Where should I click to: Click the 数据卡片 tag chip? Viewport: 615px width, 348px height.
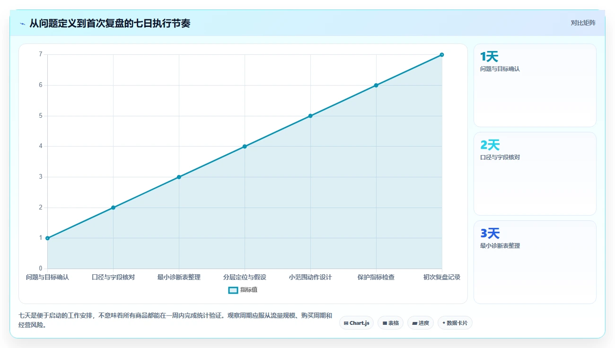pos(455,323)
